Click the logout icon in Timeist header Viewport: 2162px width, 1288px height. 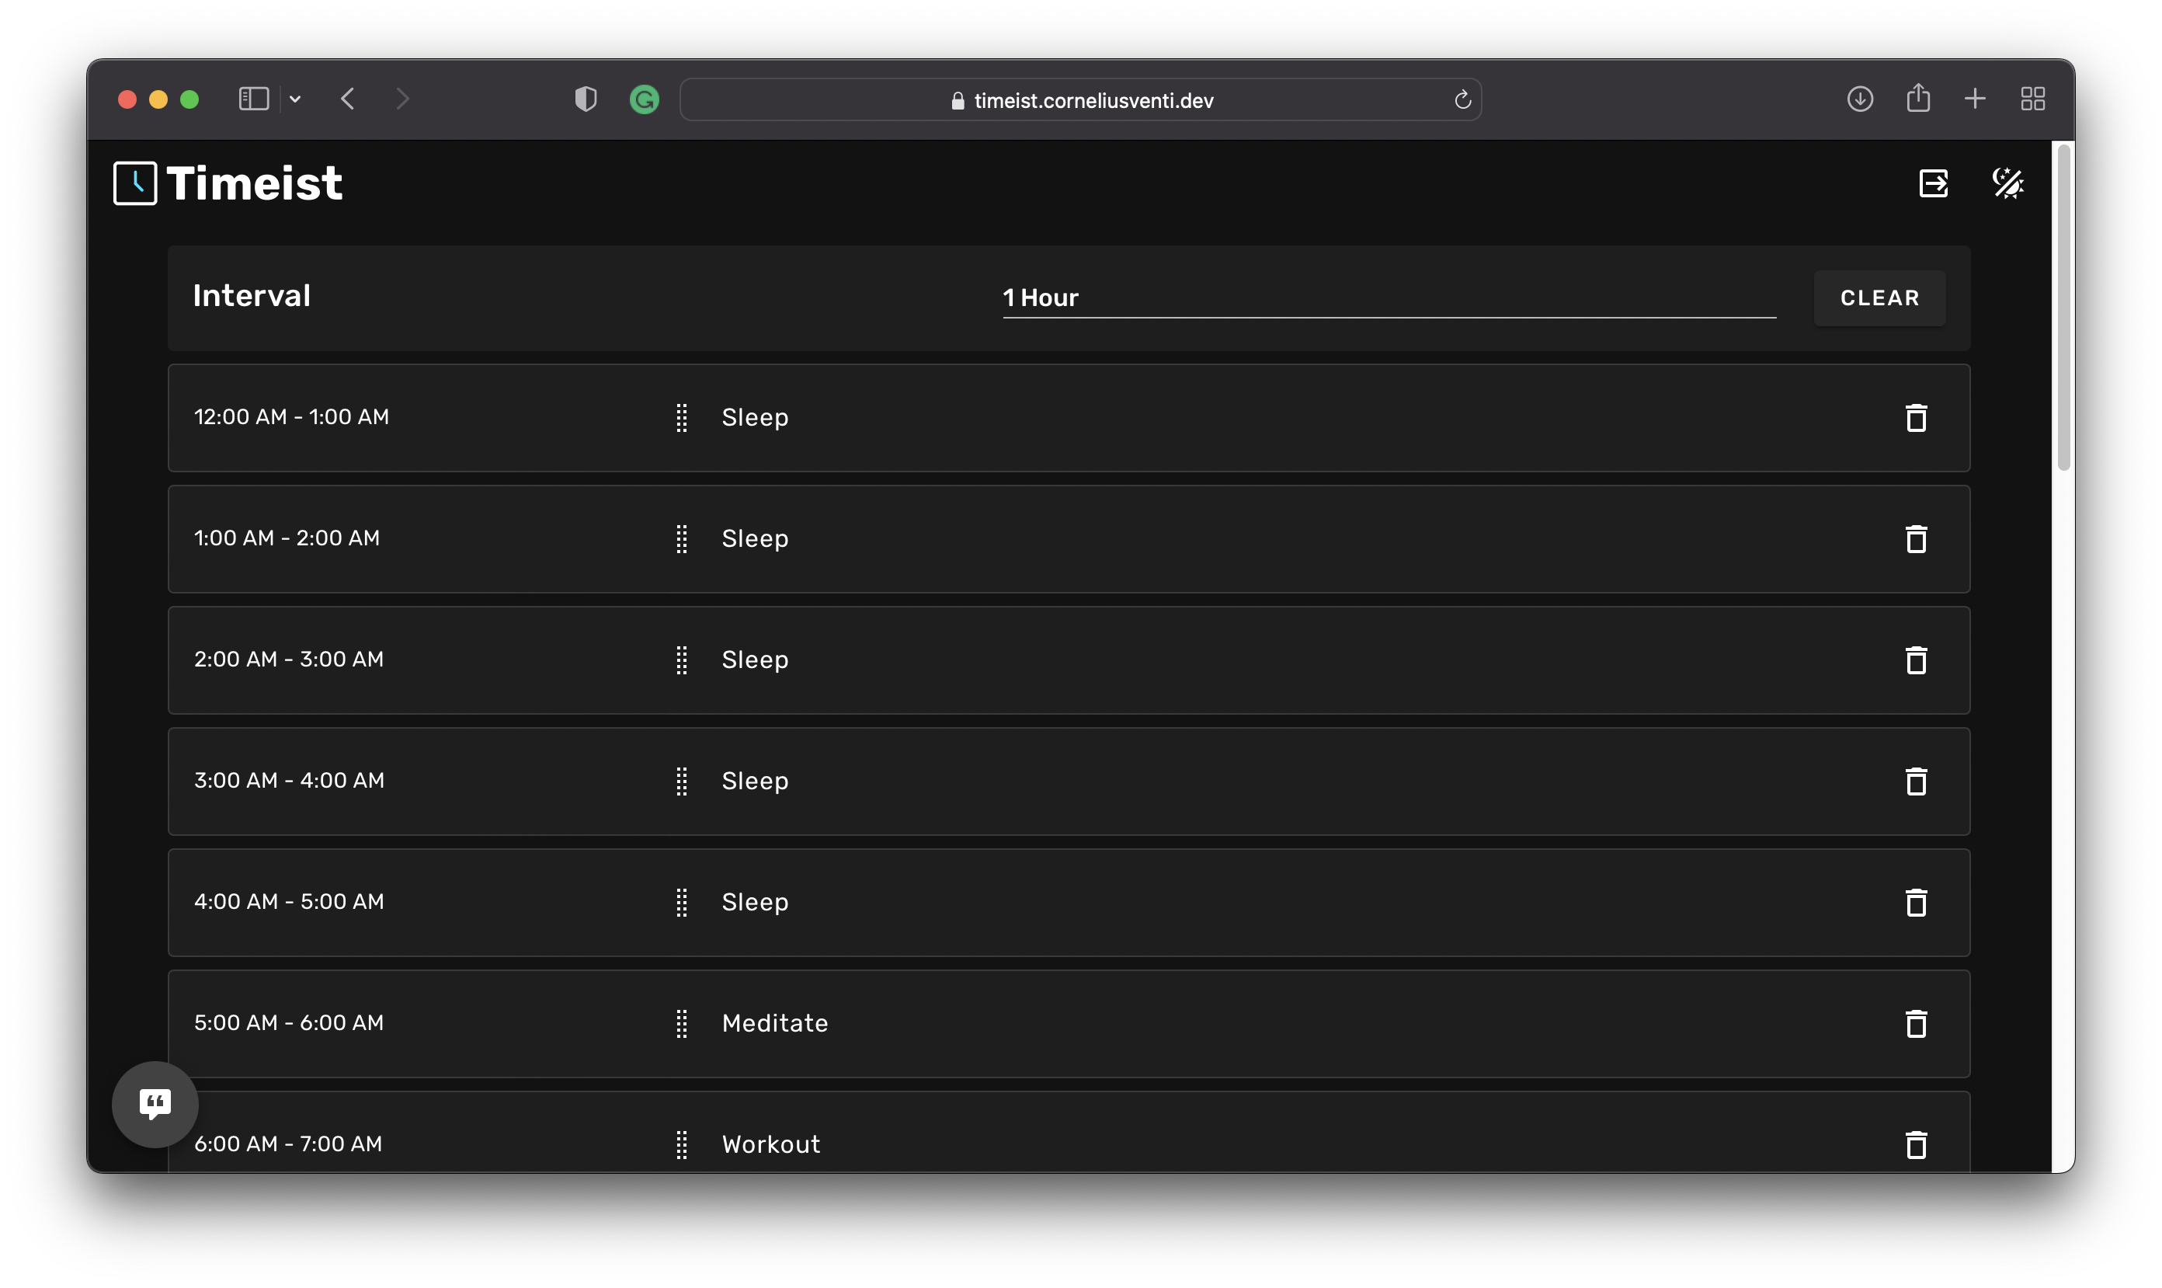1933,183
